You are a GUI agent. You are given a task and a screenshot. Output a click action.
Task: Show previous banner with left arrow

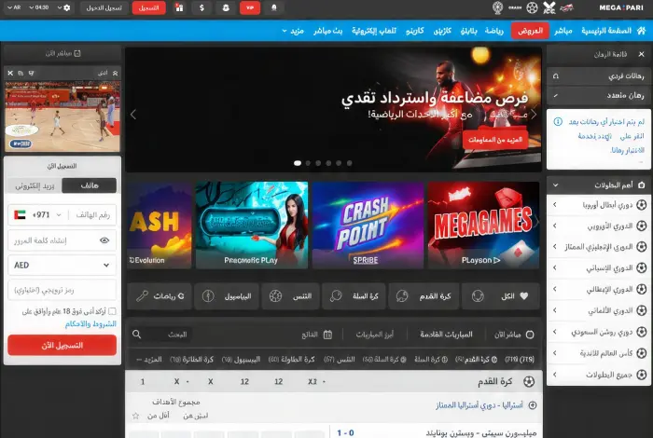(133, 115)
